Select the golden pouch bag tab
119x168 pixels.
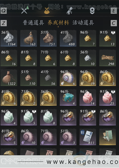(x=47, y=11)
